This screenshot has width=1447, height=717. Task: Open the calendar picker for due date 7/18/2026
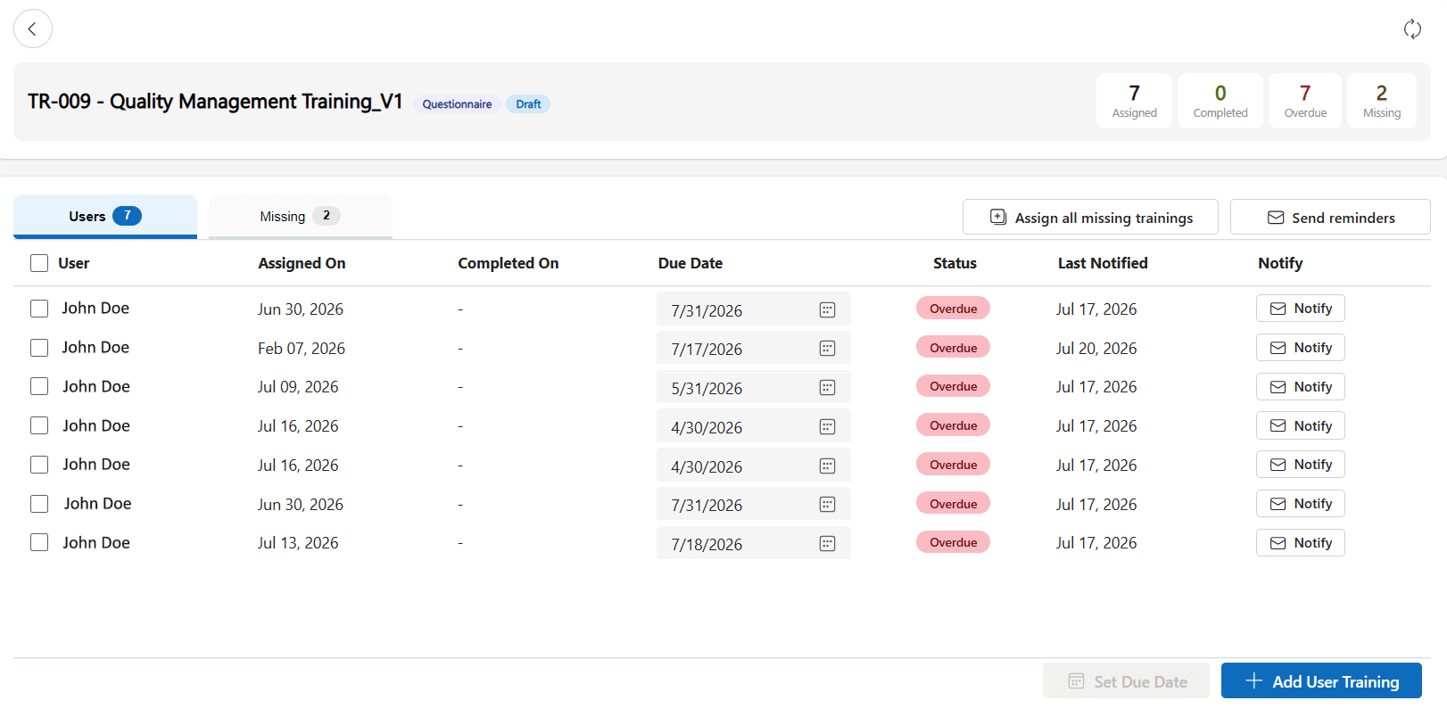827,544
